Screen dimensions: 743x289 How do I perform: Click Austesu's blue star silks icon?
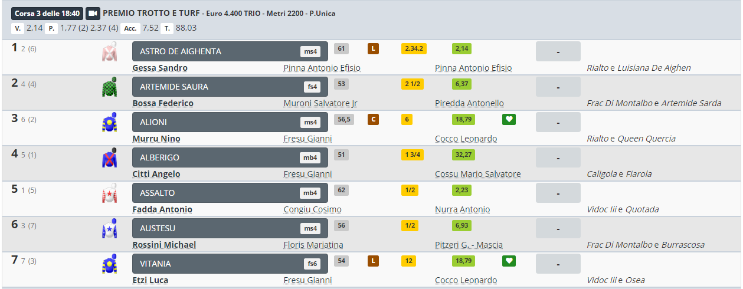click(x=109, y=229)
